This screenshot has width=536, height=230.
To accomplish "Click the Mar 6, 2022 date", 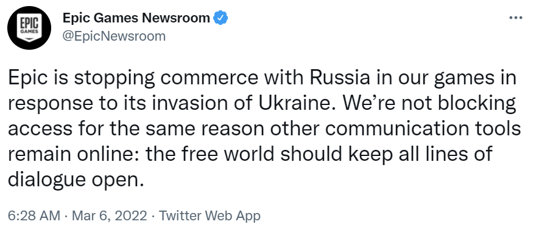I will (x=110, y=215).
